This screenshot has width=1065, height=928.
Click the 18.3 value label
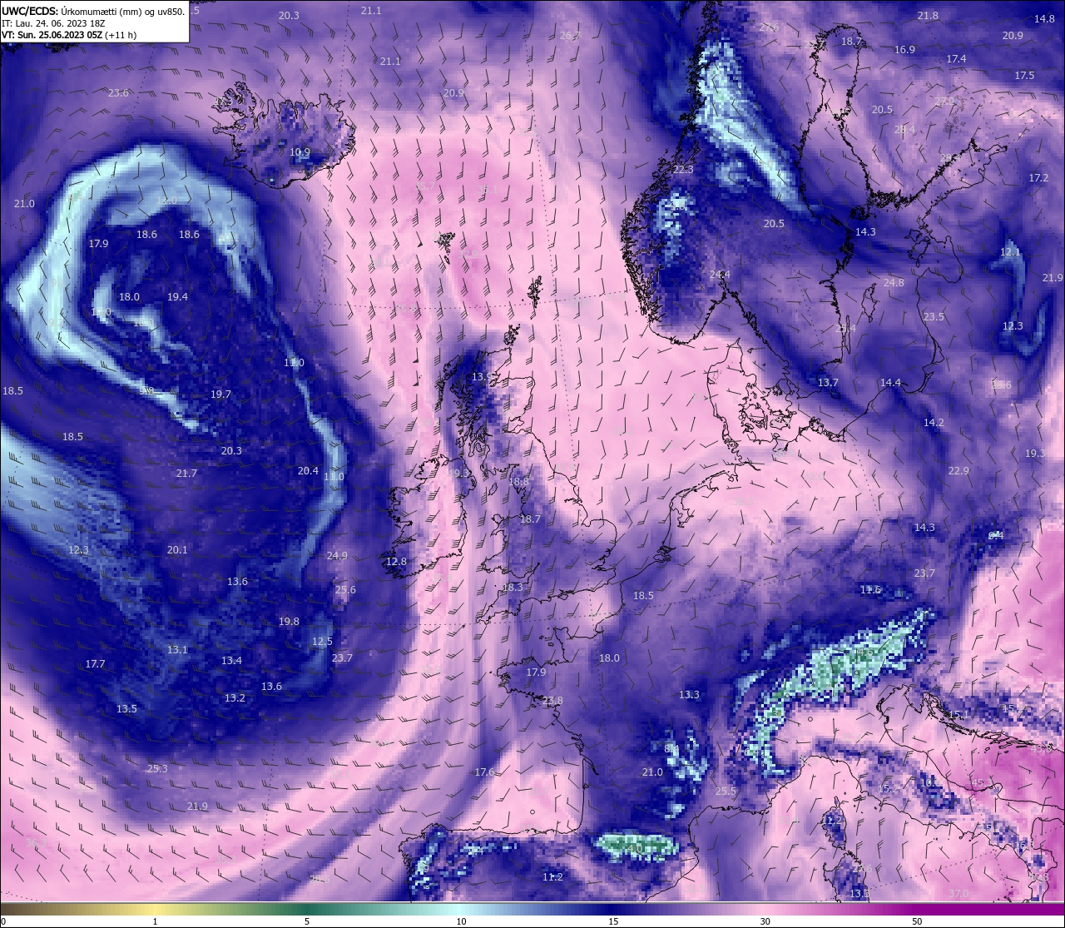point(513,588)
